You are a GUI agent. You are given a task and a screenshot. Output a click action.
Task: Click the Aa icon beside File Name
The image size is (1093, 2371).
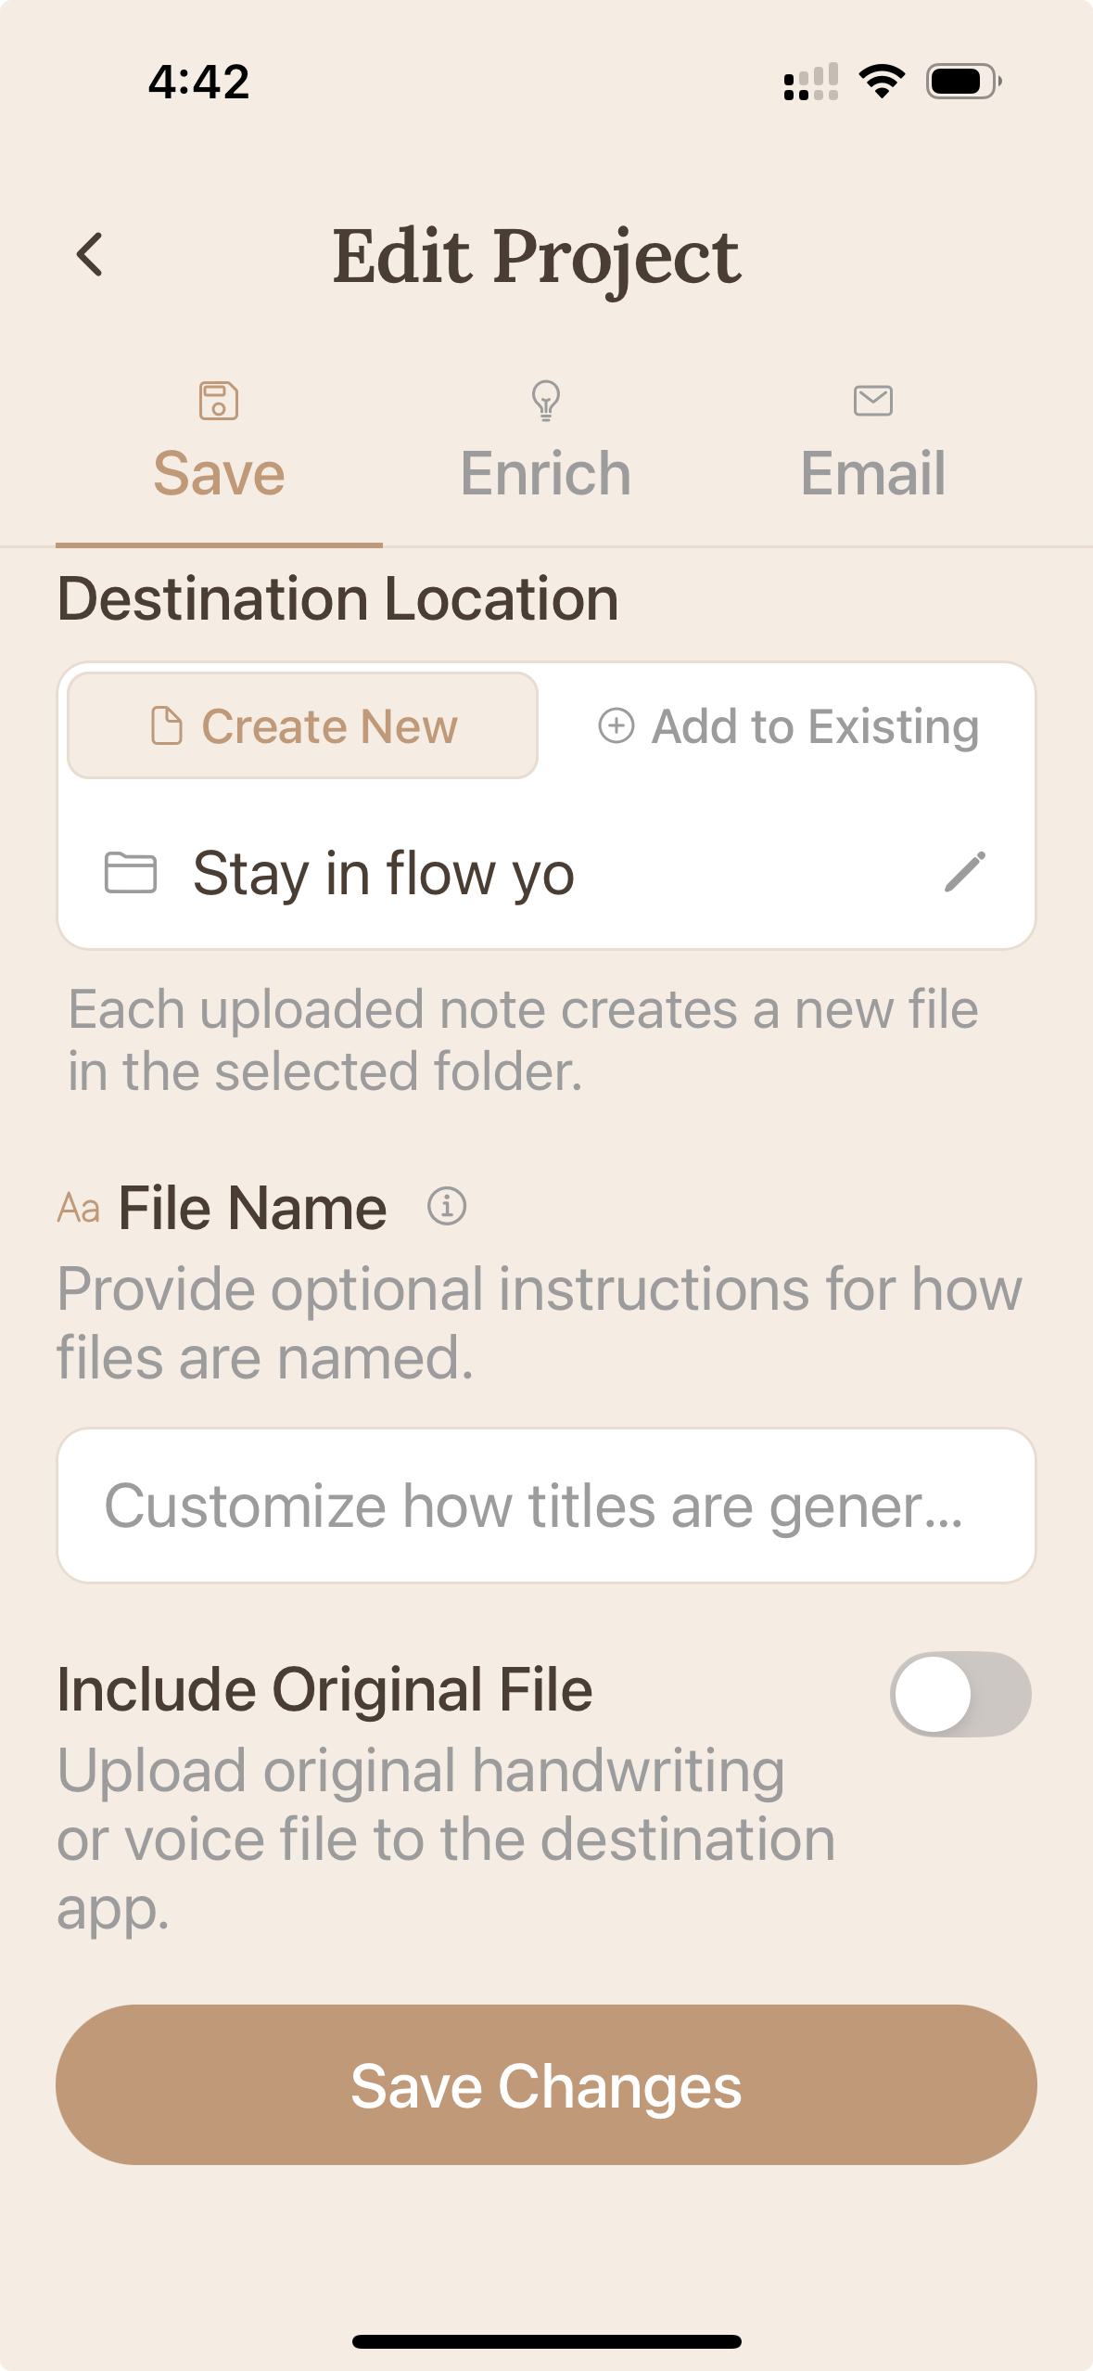click(x=77, y=1207)
